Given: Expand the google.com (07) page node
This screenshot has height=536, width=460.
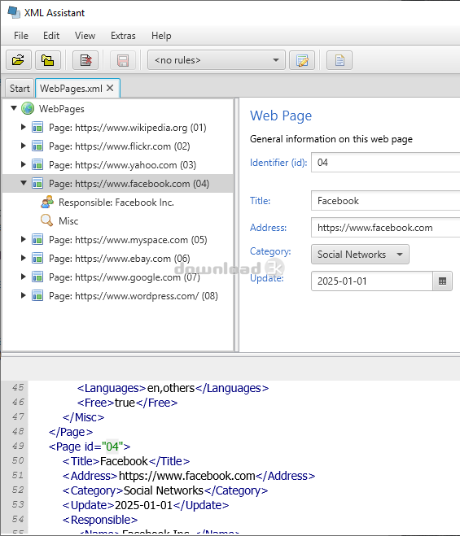Looking at the screenshot, I should pos(24,277).
